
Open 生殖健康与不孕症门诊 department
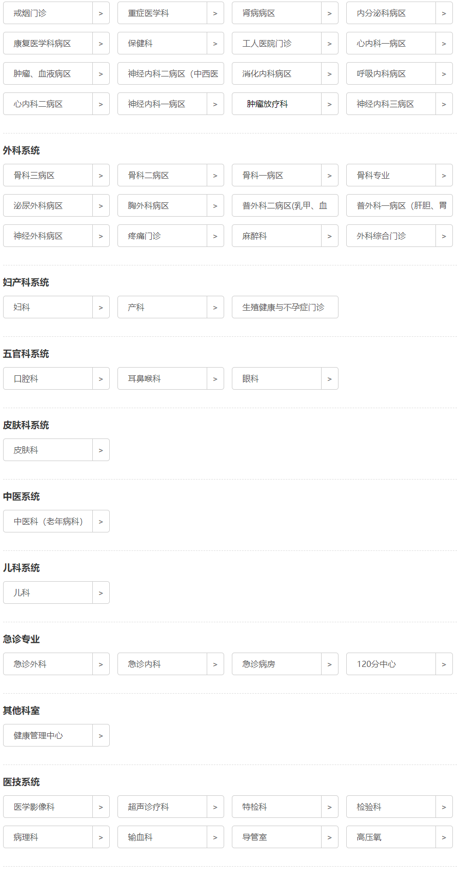point(285,308)
